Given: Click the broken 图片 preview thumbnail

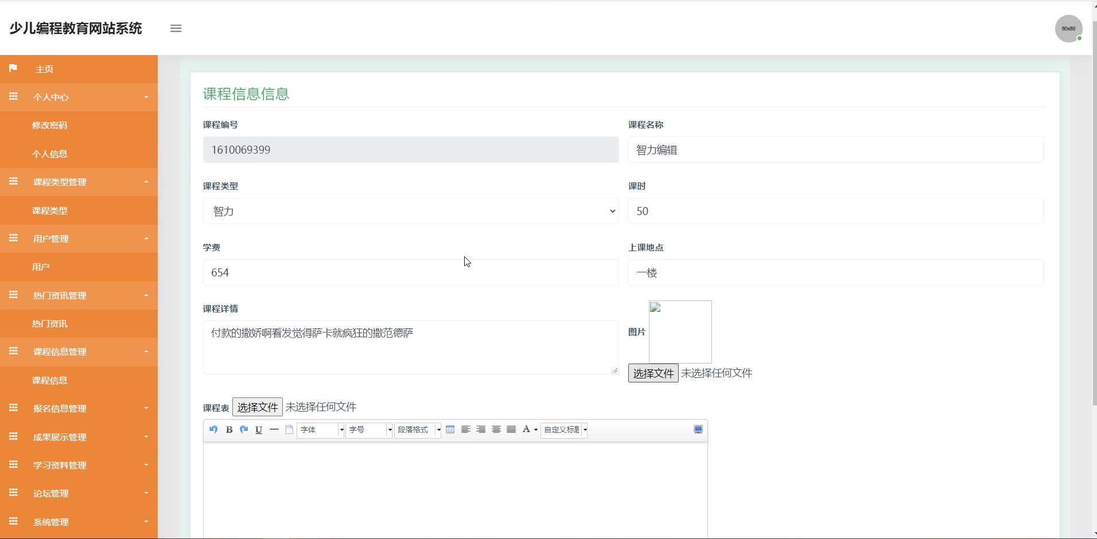Looking at the screenshot, I should click(680, 332).
